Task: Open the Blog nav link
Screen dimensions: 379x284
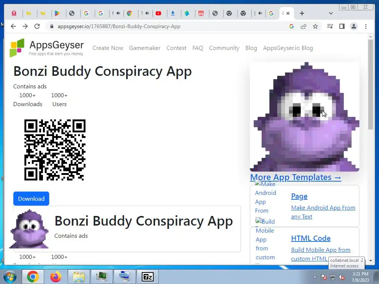Action: coord(251,48)
